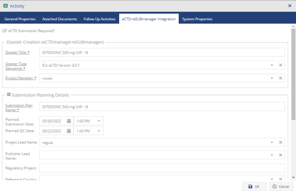Go to Follow Up Activities tab
This screenshot has height=191, width=296.
pos(100,19)
